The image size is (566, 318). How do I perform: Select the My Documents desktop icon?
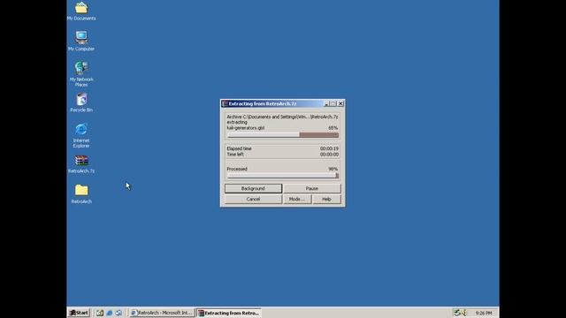click(81, 11)
